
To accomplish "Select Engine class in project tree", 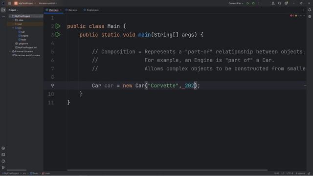I will pos(23,36).
